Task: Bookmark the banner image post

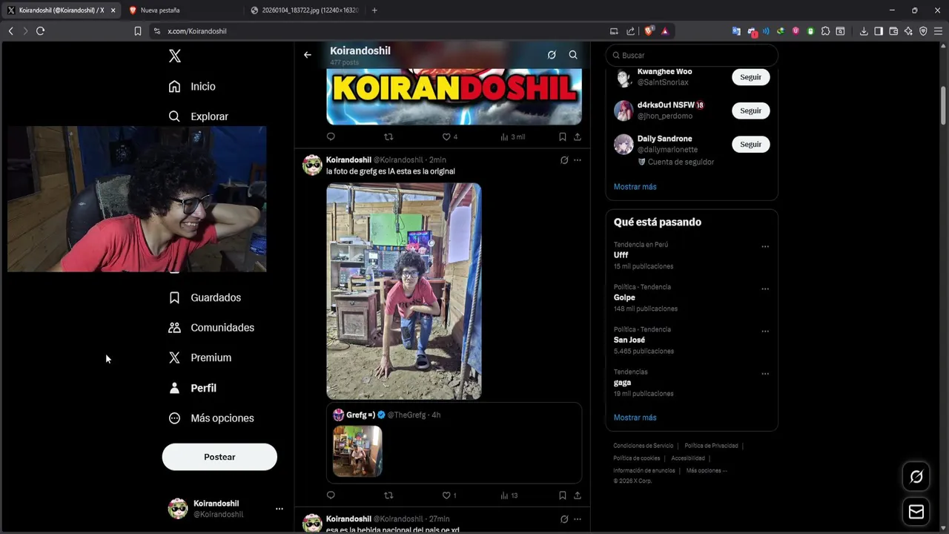Action: coord(562,136)
